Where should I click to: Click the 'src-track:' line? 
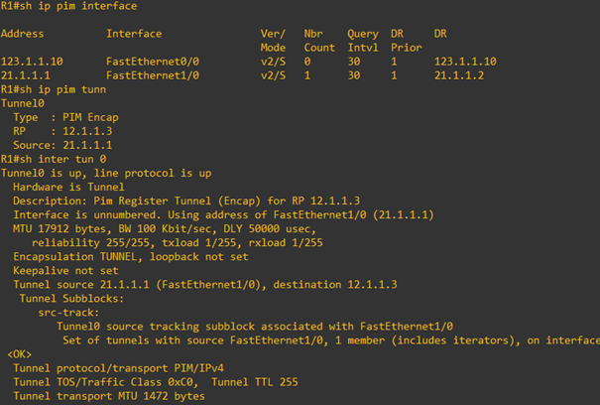[x=68, y=313]
